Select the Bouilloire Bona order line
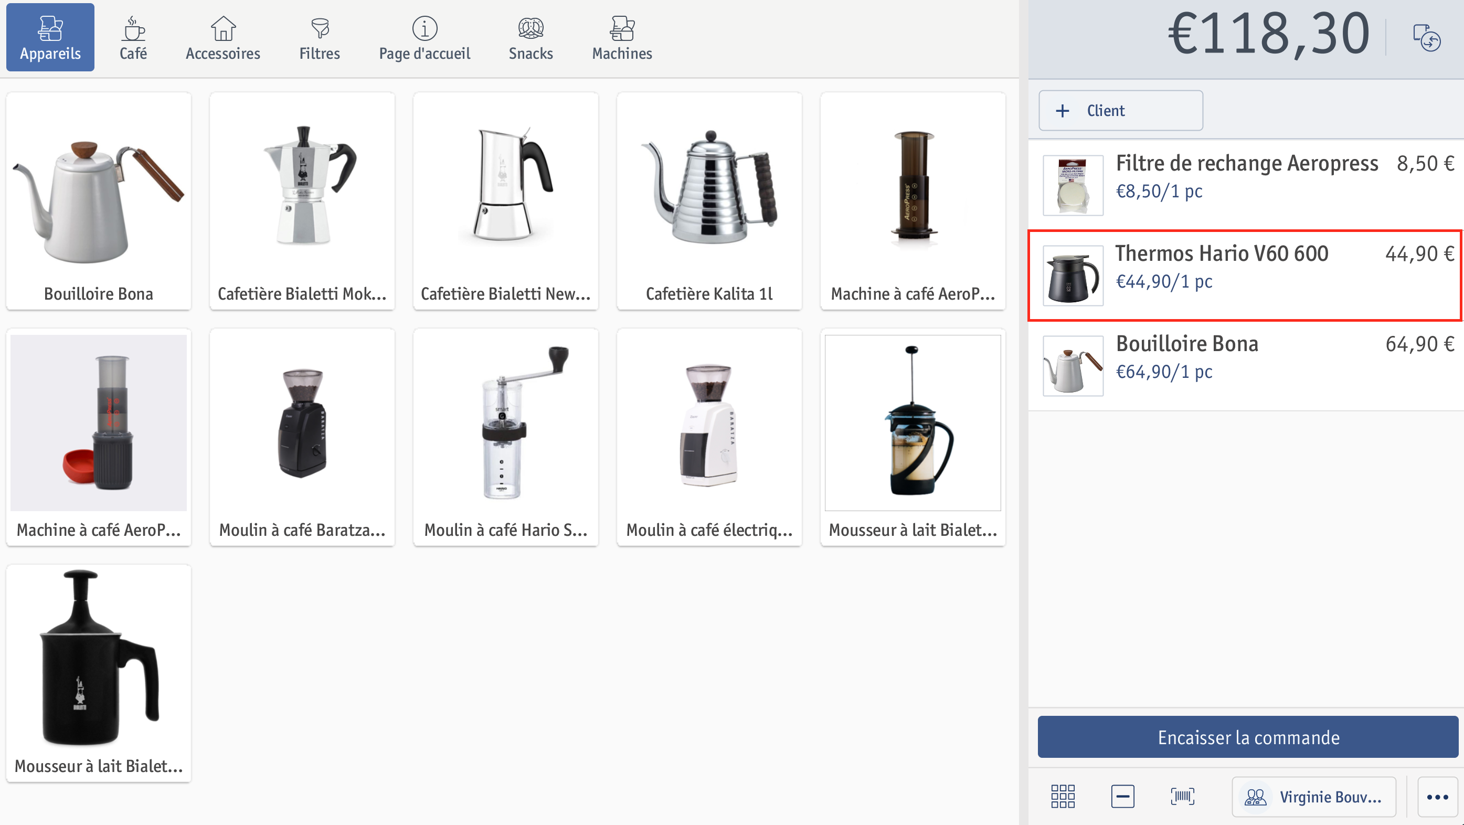Screen dimensions: 1464x825 pyautogui.click(x=1246, y=366)
